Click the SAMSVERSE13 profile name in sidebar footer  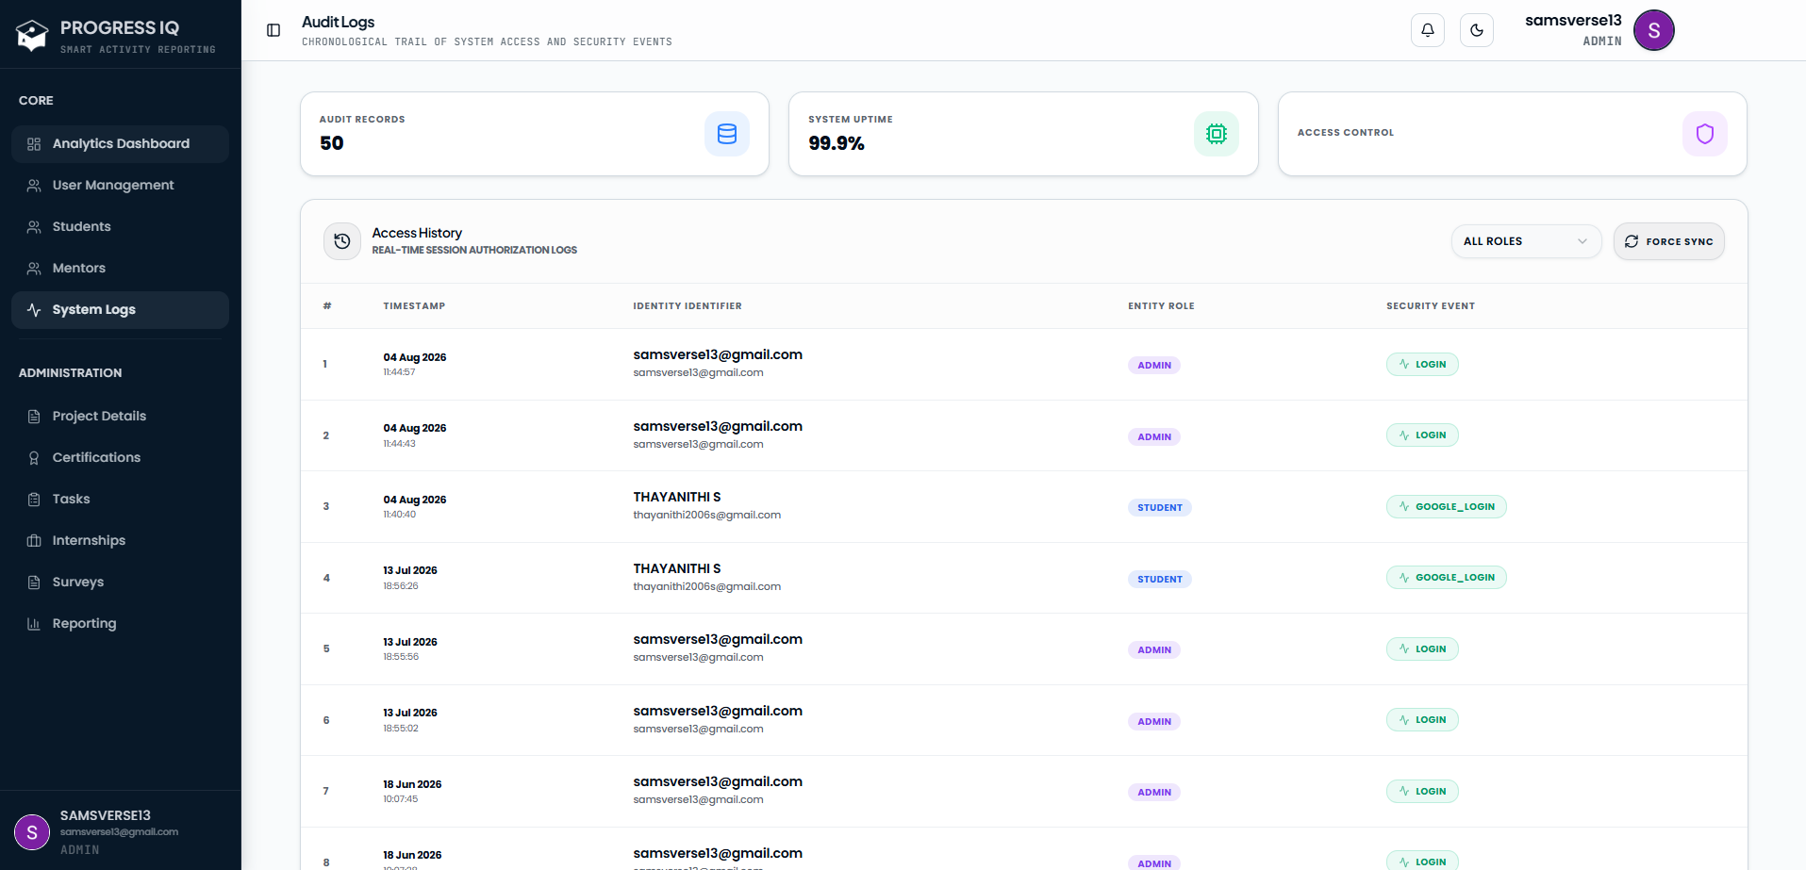pos(106,816)
